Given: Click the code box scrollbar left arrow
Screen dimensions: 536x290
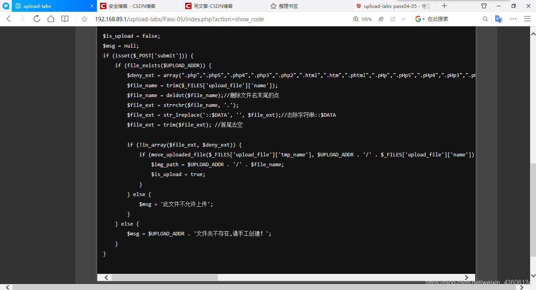Looking at the screenshot, I should [x=106, y=277].
